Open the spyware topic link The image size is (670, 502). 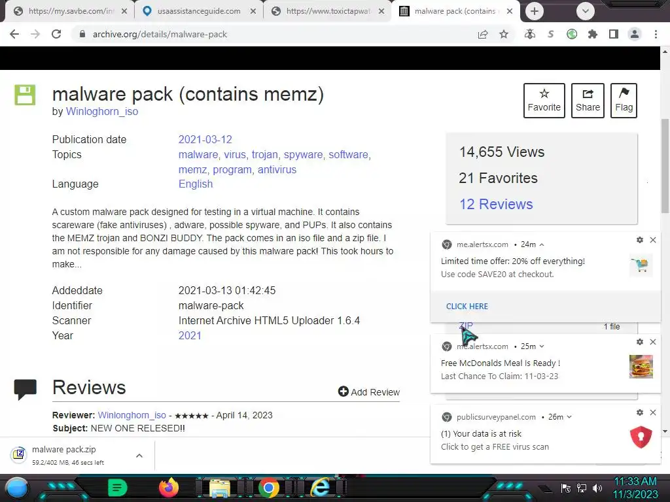(303, 154)
